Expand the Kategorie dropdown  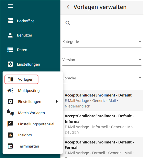(102, 42)
